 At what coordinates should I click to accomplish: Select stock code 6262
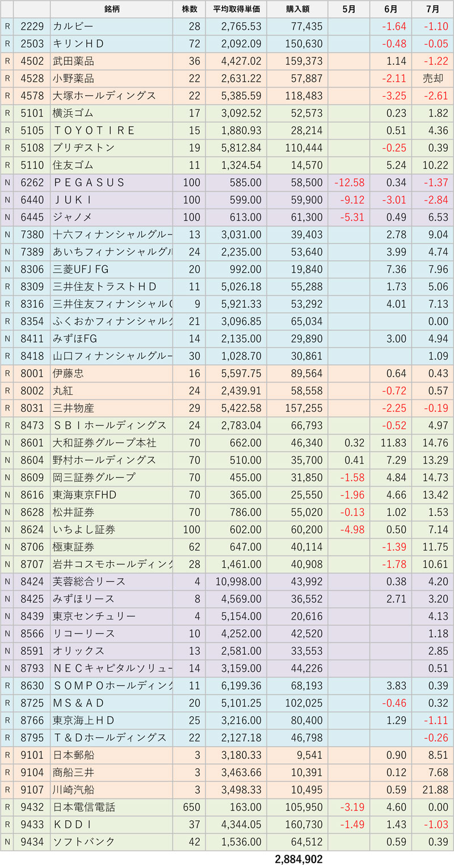point(32,183)
